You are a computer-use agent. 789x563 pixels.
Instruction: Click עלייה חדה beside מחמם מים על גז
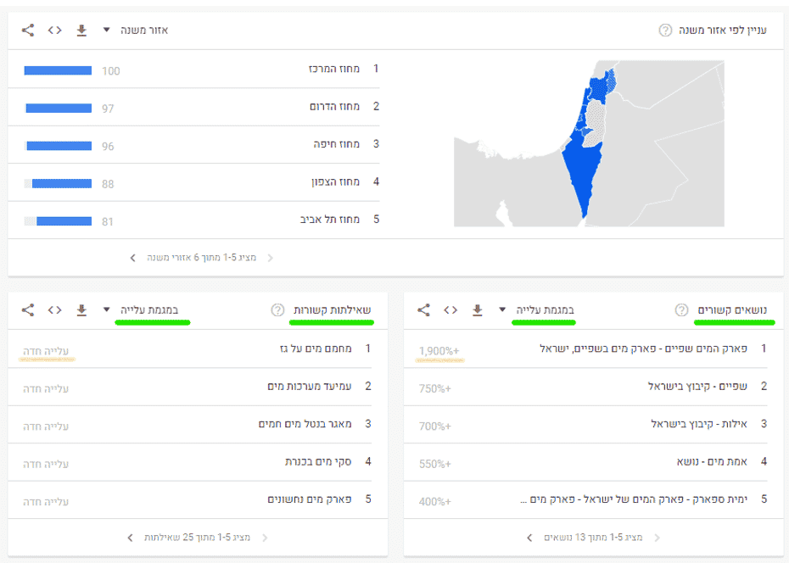pyautogui.click(x=46, y=351)
